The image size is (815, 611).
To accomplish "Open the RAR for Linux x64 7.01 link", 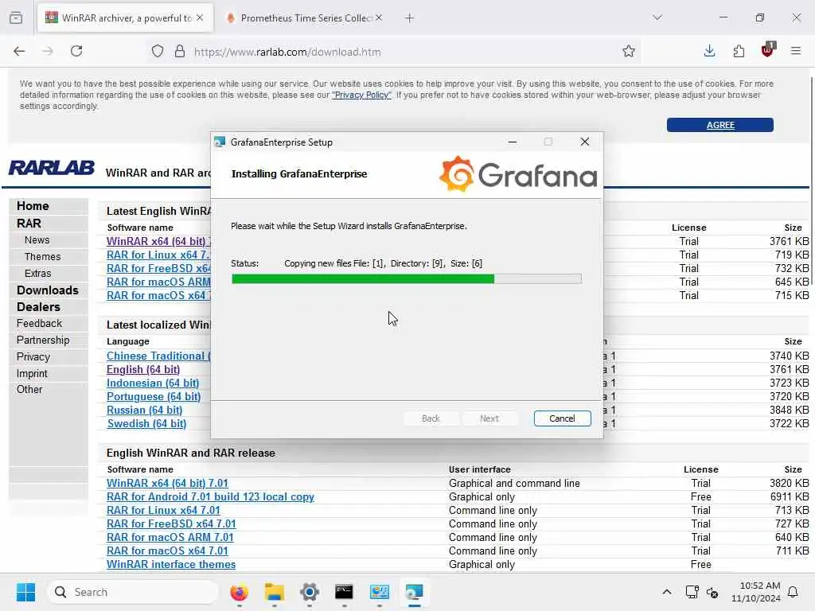I will [x=164, y=510].
